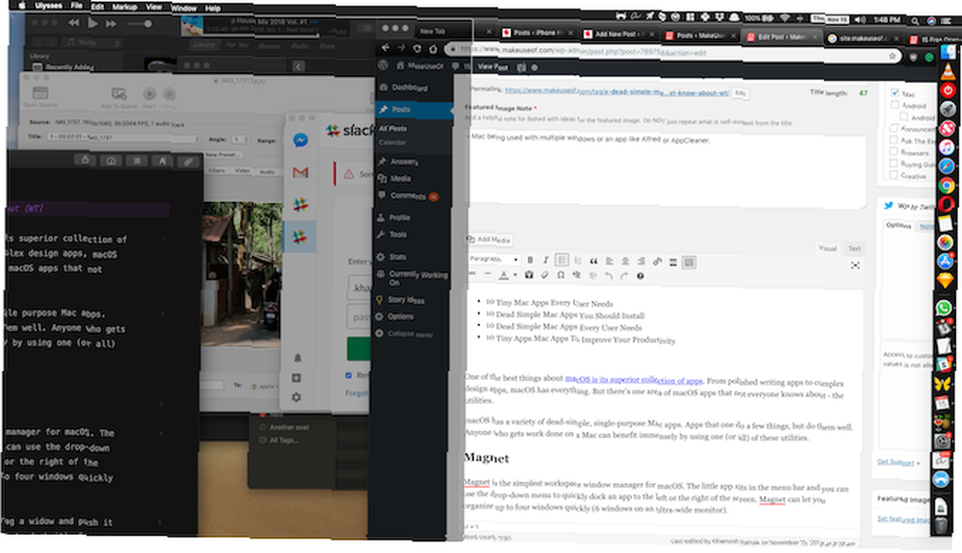The height and width of the screenshot is (553, 962).
Task: Open Markup menu in menu bar
Action: (x=124, y=7)
